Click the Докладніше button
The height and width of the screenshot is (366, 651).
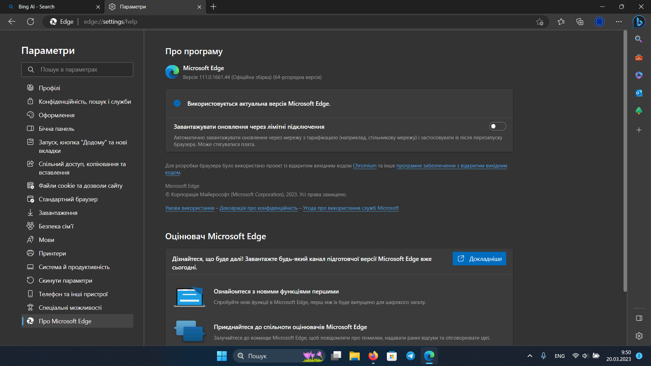[x=479, y=259]
